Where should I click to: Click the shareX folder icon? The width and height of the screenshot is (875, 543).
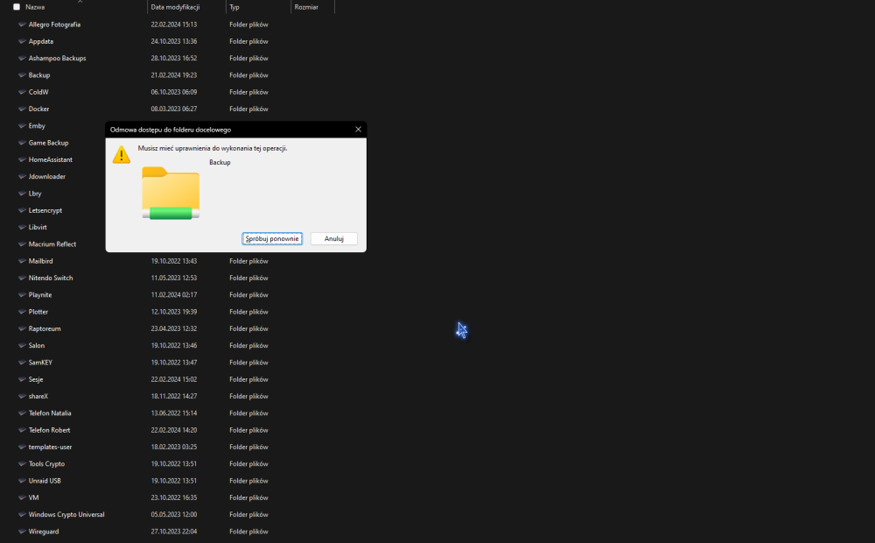23,396
